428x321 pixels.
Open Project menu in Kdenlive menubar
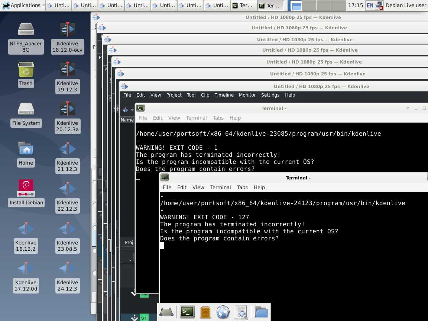174,95
